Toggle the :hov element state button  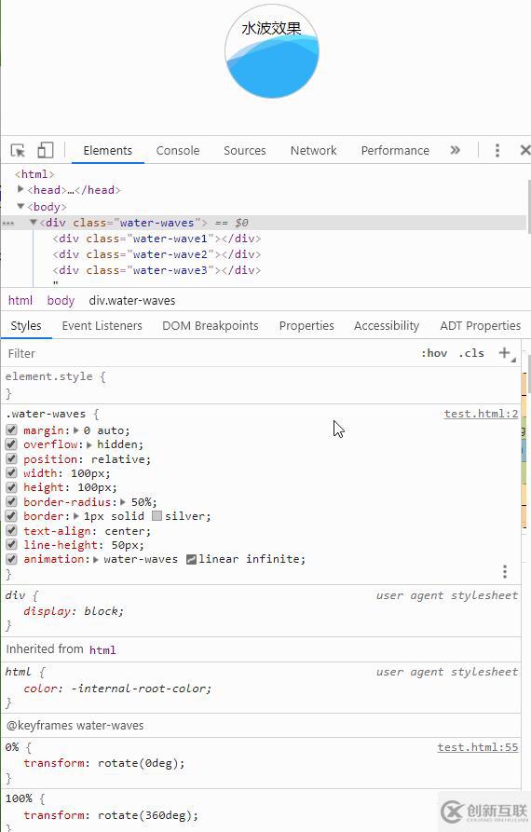[x=434, y=353]
